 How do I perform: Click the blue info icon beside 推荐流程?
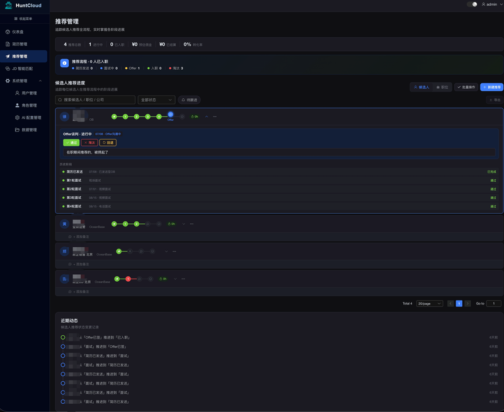point(65,63)
